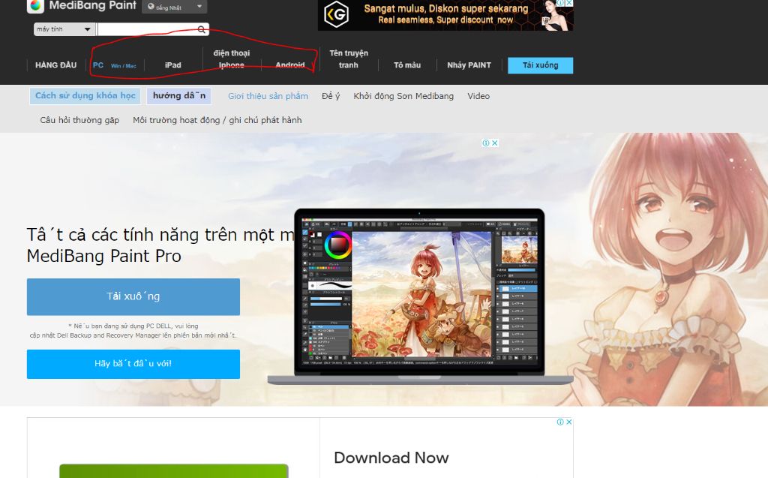The width and height of the screenshot is (768, 478).
Task: Click the green button in bottom ad
Action: (x=174, y=470)
